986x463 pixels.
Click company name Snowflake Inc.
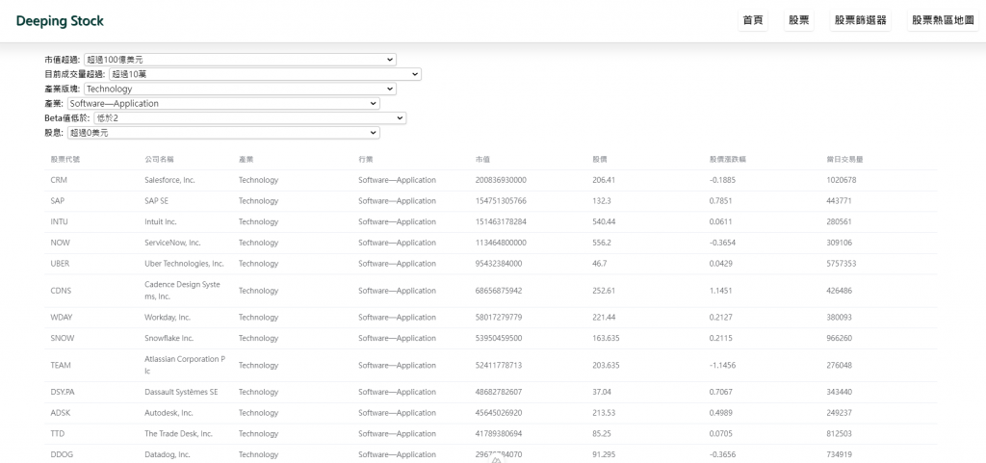[169, 338]
